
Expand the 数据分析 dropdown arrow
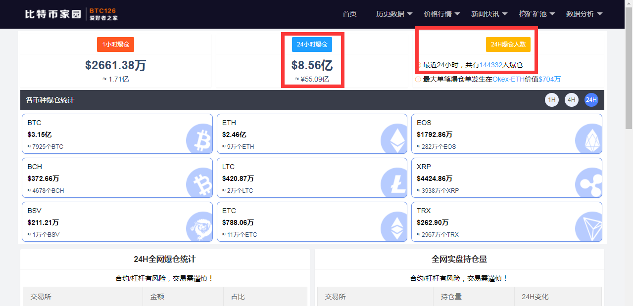point(599,14)
